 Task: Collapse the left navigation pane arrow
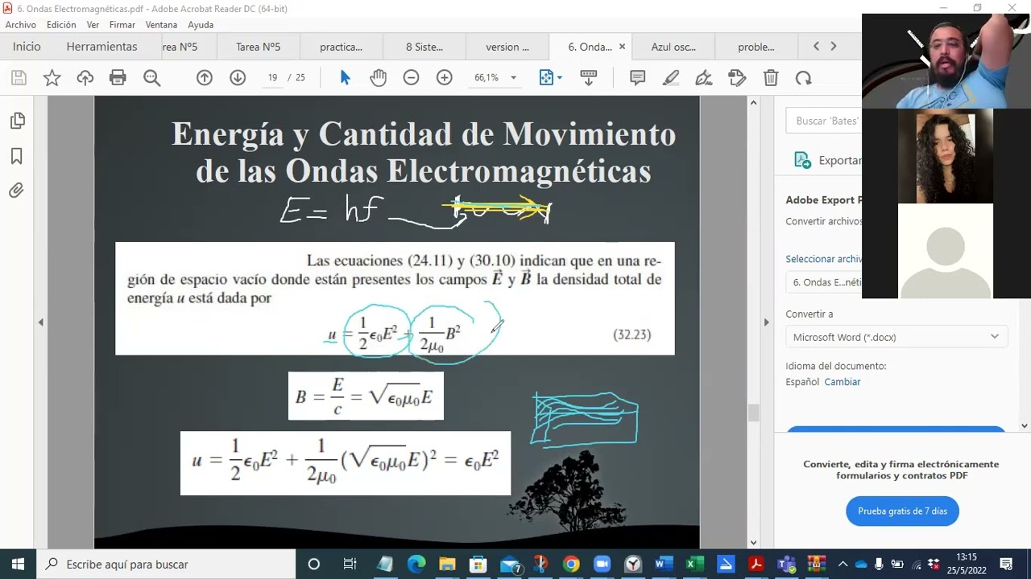41,322
